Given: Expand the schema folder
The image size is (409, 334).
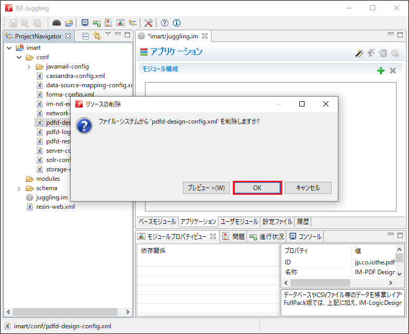Looking at the screenshot, I should [19, 189].
